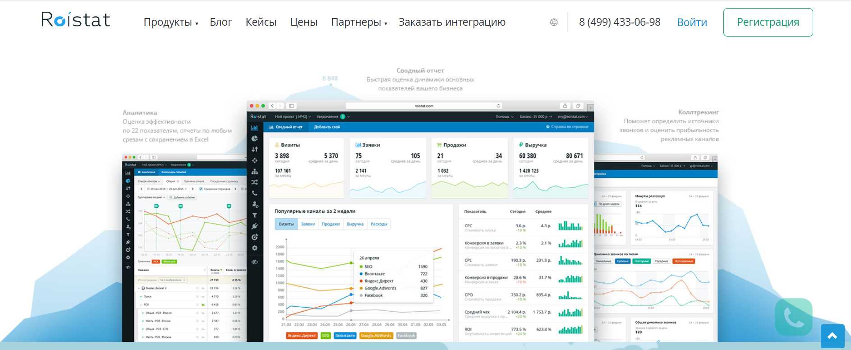The width and height of the screenshot is (851, 350).
Task: Open the phone (calltracking) icon in dashboard sidebar
Action: pyautogui.click(x=255, y=193)
